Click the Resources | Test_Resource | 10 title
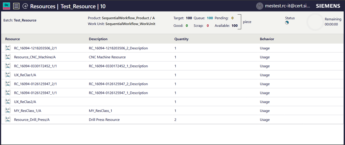Viewport: 345px width, 145px height. click(x=68, y=6)
